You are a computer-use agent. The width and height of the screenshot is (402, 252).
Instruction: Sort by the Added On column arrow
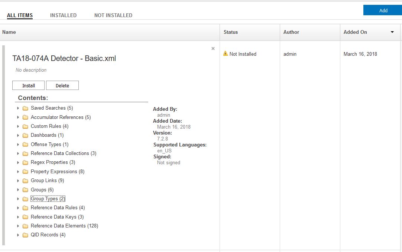click(x=392, y=32)
